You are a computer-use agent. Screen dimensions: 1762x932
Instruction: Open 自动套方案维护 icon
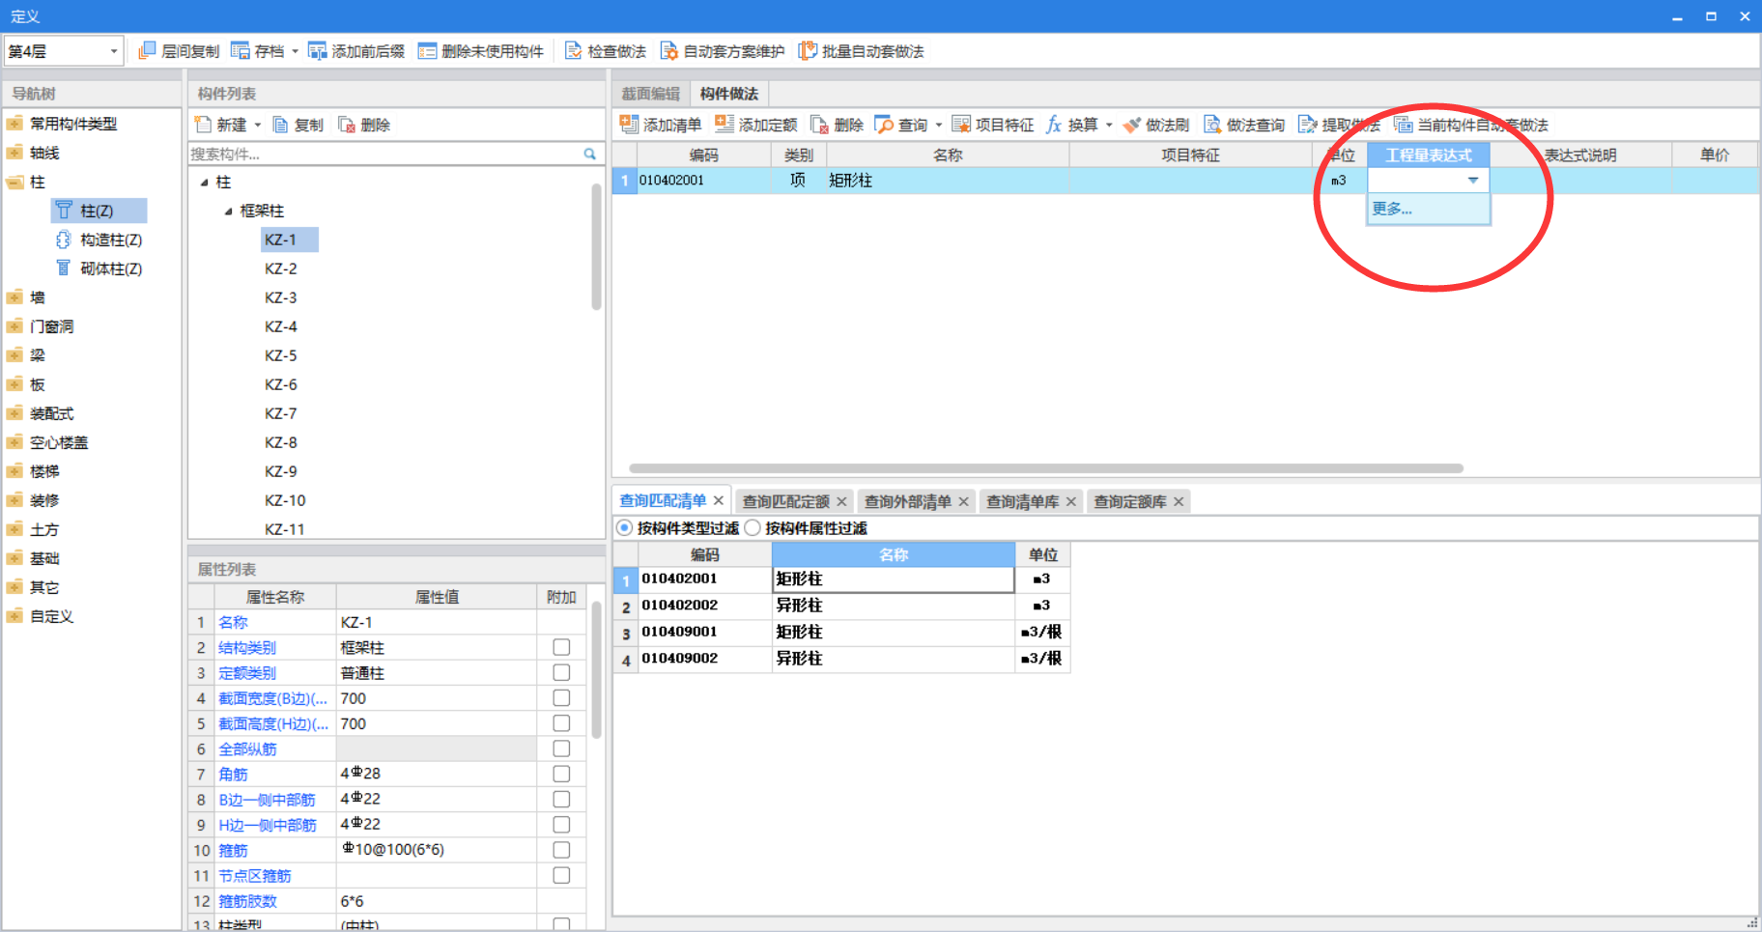(x=669, y=51)
